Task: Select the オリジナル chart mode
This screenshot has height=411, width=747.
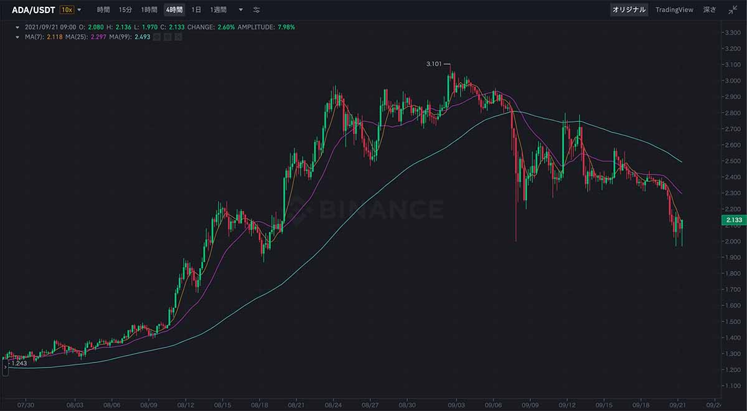Action: (x=629, y=10)
